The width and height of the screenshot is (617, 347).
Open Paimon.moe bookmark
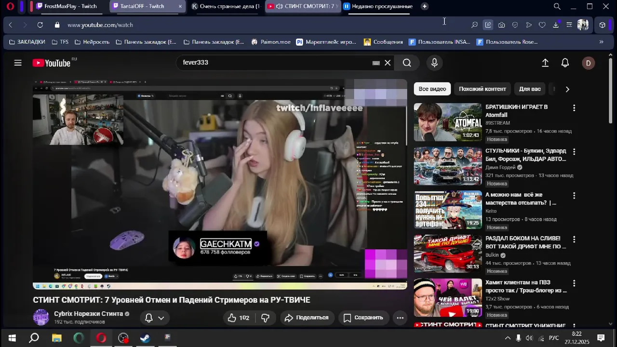click(271, 42)
